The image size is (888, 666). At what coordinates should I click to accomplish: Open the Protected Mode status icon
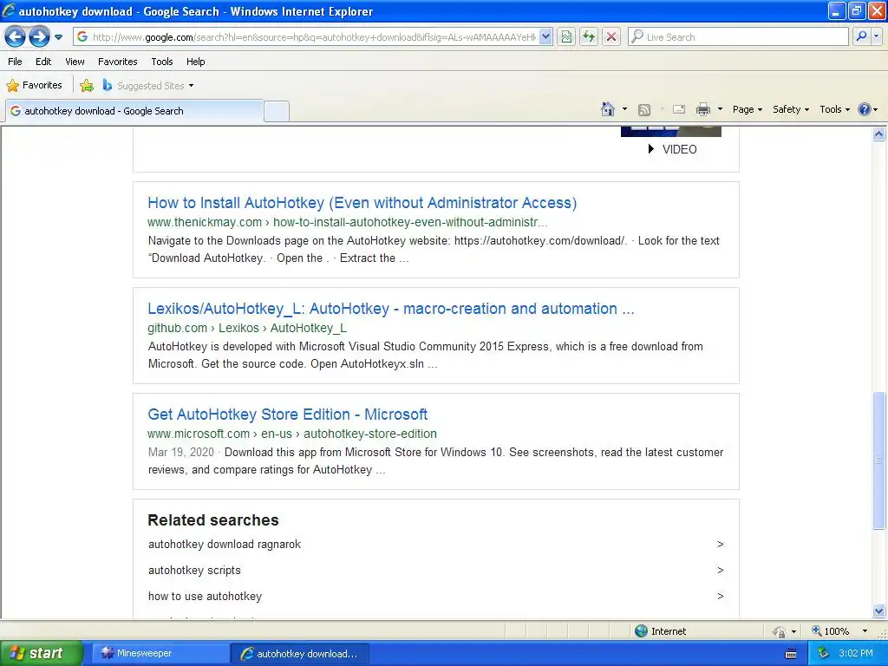(780, 631)
